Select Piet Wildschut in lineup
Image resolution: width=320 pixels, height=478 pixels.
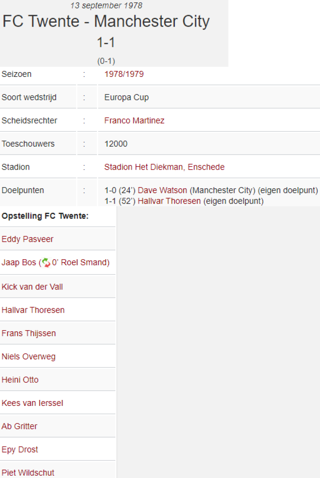[28, 473]
